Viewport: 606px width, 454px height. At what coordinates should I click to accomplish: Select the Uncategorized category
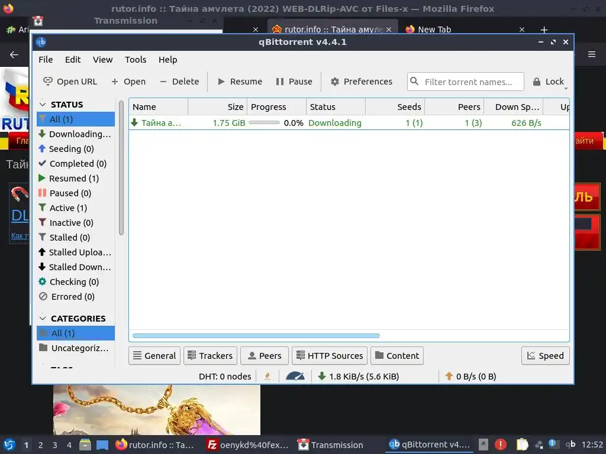coord(76,348)
